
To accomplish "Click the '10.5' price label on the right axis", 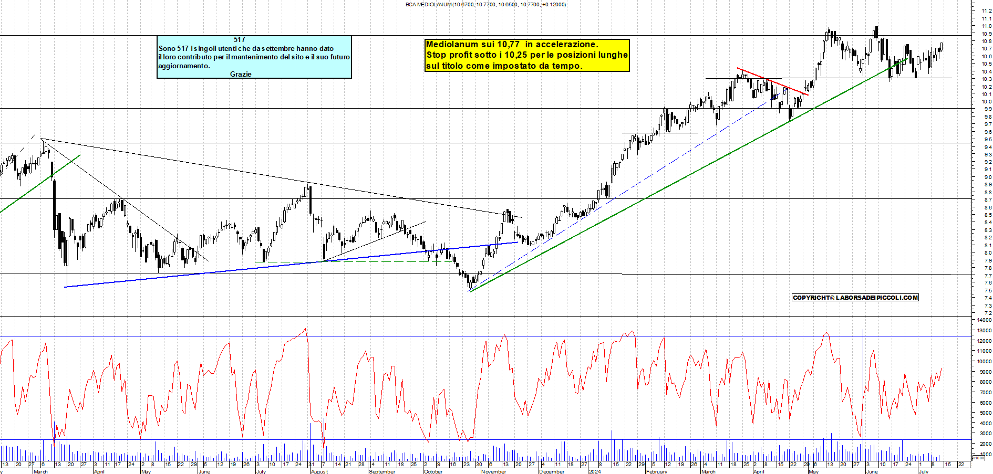I will (x=987, y=64).
